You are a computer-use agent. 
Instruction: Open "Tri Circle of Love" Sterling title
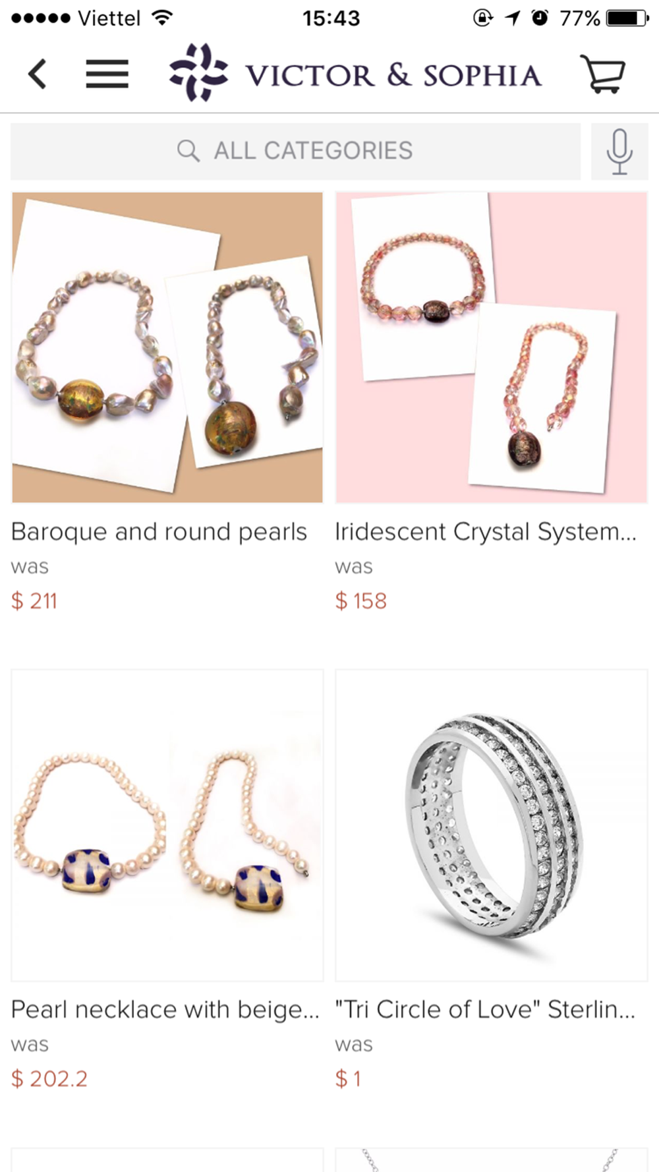click(485, 1010)
